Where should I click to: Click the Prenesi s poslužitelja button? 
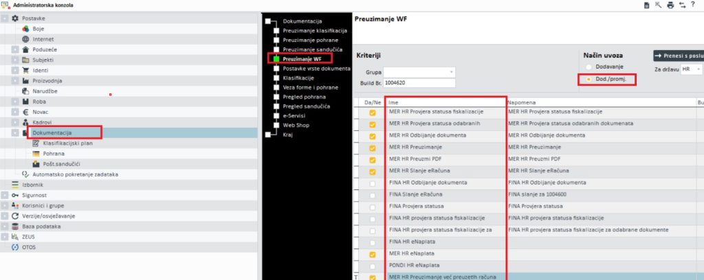pyautogui.click(x=678, y=56)
